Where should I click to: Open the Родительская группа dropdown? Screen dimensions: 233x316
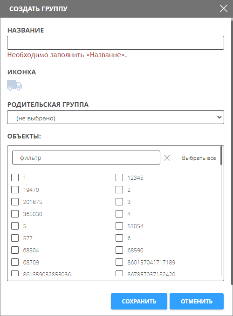tap(116, 117)
